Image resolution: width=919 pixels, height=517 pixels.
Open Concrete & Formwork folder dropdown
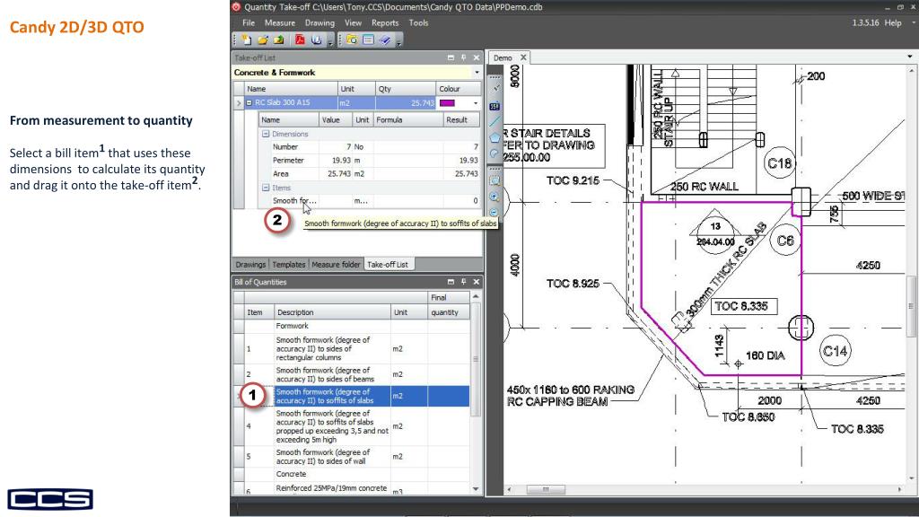pyautogui.click(x=477, y=73)
